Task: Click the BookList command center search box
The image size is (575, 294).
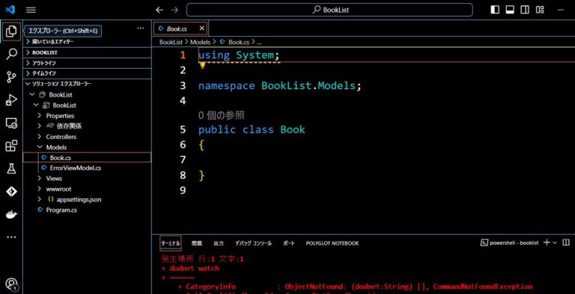Action: (329, 10)
